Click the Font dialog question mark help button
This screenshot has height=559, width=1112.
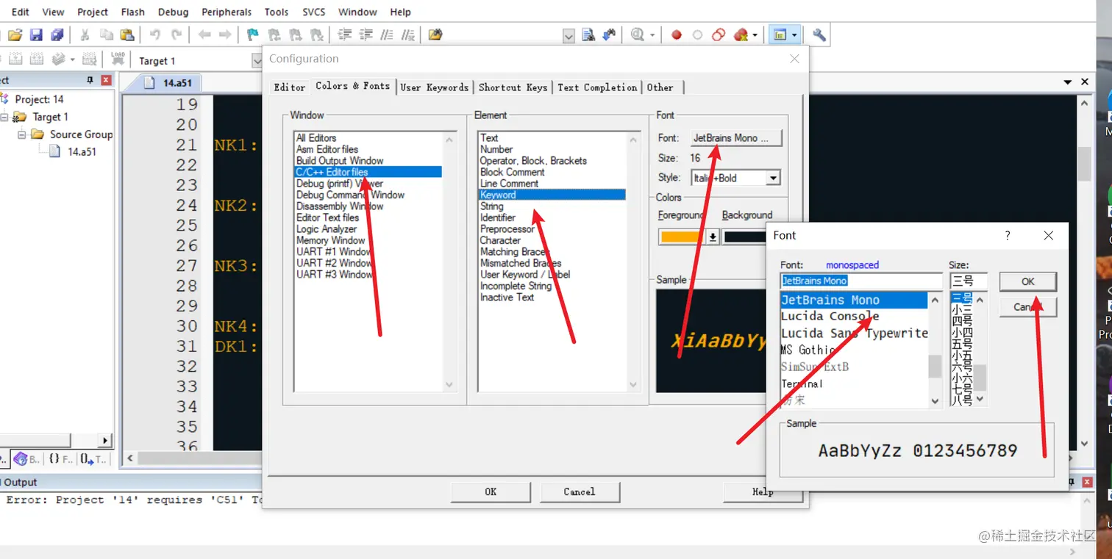[x=1008, y=235]
